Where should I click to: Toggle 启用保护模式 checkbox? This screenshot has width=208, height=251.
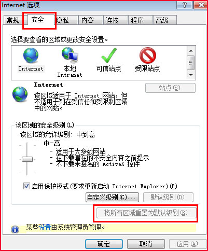[x=26, y=186]
